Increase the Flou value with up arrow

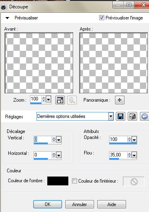[x=129, y=154]
